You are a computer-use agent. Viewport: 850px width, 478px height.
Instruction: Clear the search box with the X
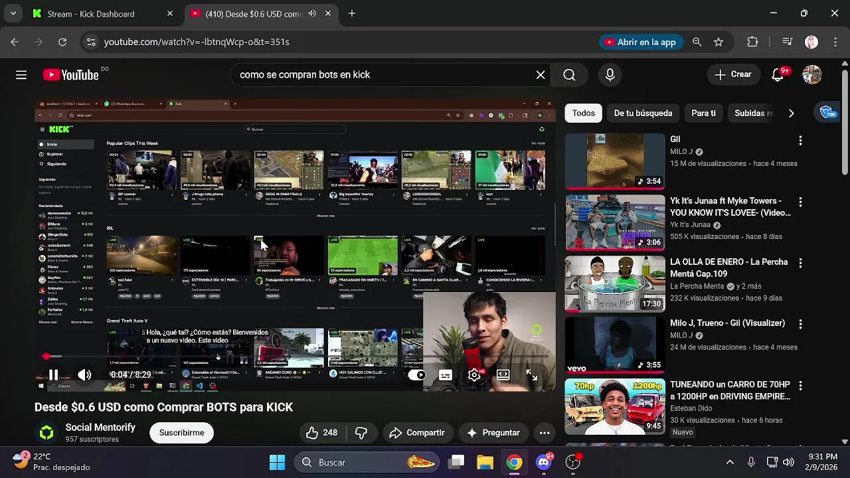coord(541,75)
